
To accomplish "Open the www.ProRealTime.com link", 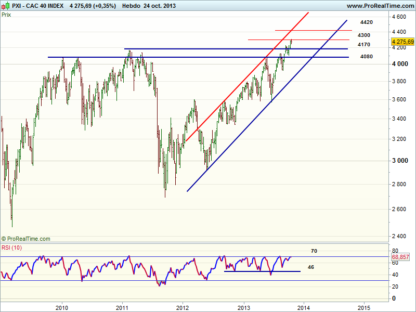I will (x=380, y=6).
